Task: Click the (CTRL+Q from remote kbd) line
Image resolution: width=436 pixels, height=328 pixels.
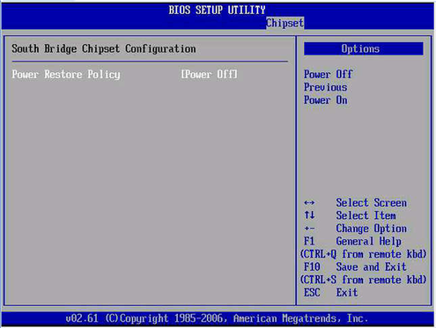Action: [x=364, y=254]
